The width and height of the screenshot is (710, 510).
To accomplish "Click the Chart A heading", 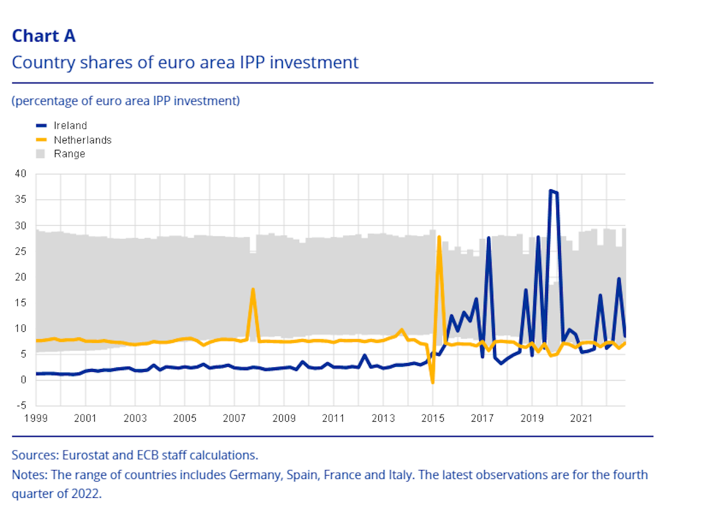I will click(x=44, y=36).
